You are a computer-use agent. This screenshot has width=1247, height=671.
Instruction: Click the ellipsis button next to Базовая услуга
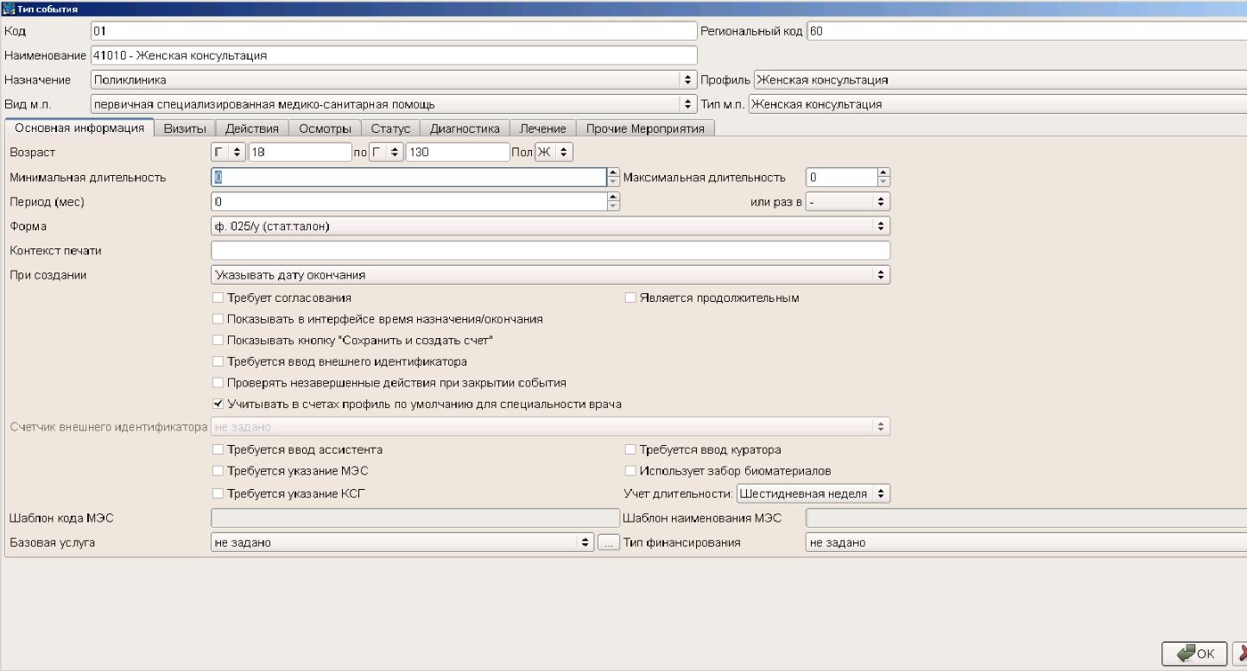[608, 543]
